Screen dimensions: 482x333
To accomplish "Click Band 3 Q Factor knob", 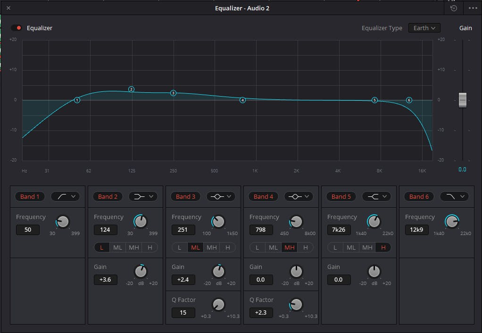I will pos(218,304).
